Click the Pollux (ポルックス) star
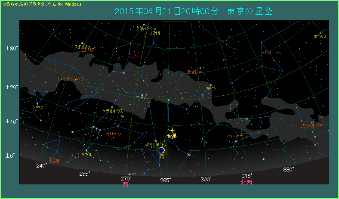Viewport: 339px width, 199px height. 143,25
